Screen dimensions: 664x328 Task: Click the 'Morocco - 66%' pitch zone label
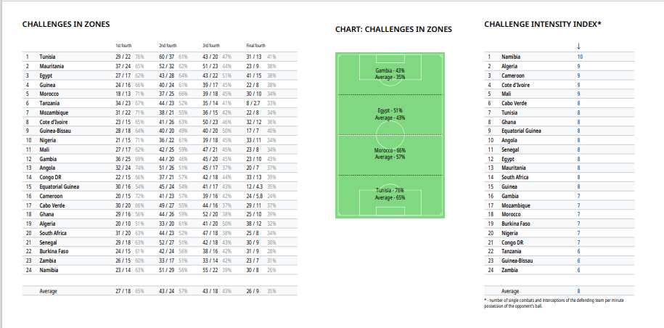(x=390, y=150)
